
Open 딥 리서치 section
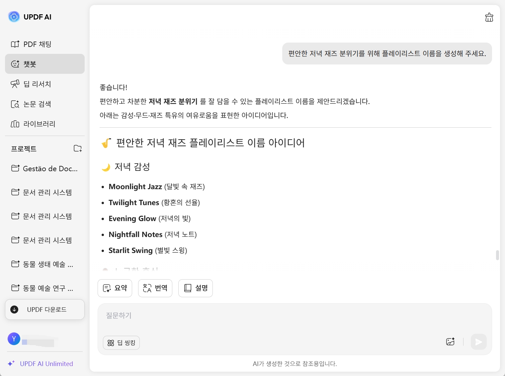[45, 84]
